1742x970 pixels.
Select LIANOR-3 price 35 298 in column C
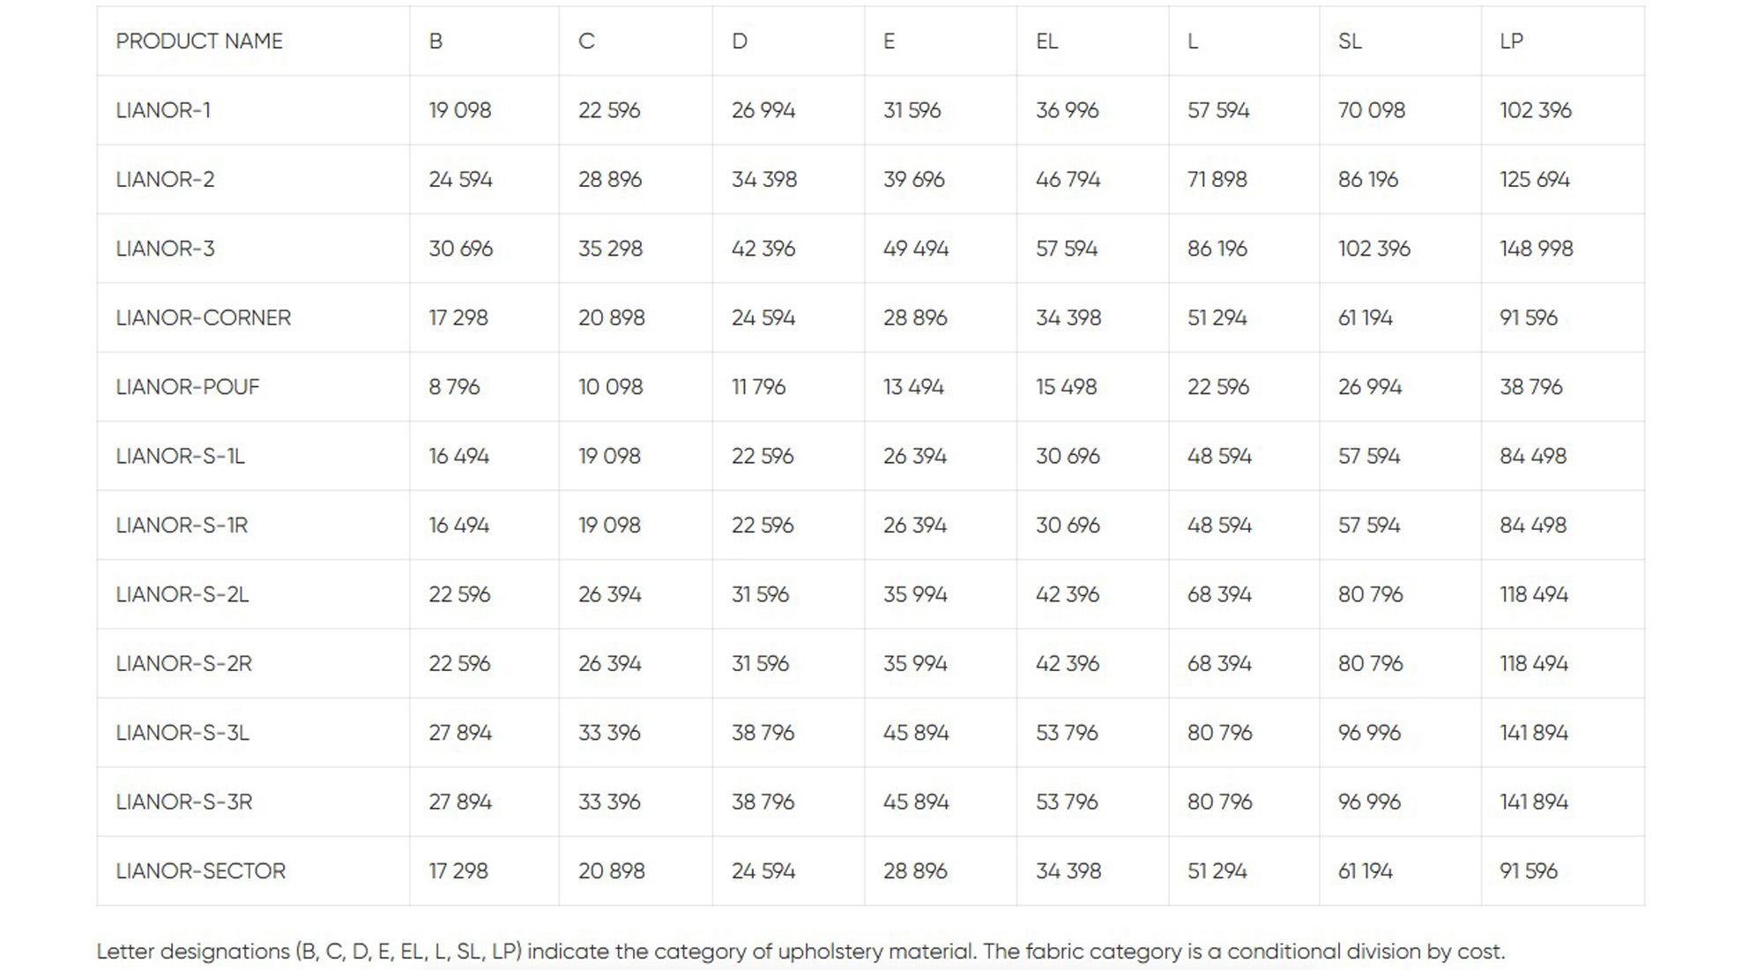pos(610,249)
